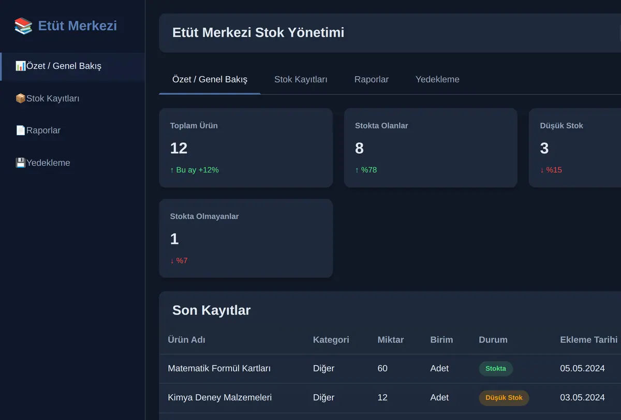Select the Kimya Deney Malzemeleri row name
The width and height of the screenshot is (621, 420).
220,398
